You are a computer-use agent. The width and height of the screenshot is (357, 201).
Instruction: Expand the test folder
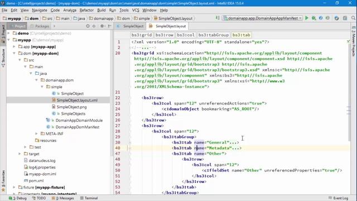(x=25, y=147)
